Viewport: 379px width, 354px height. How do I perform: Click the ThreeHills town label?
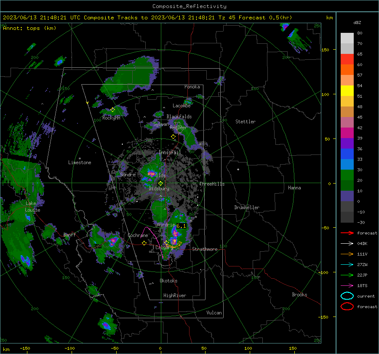[x=212, y=184]
